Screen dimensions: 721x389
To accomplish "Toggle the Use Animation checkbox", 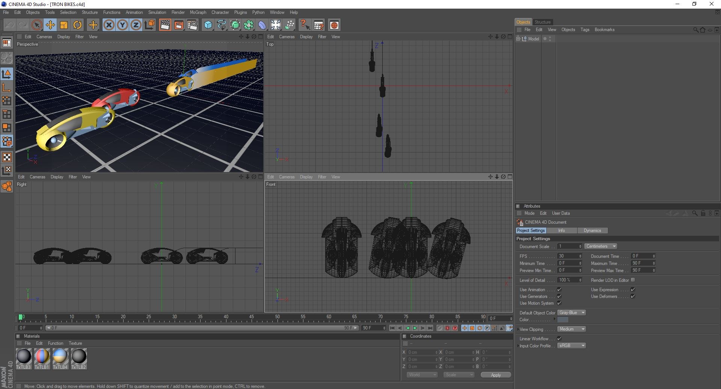I will pyautogui.click(x=559, y=290).
